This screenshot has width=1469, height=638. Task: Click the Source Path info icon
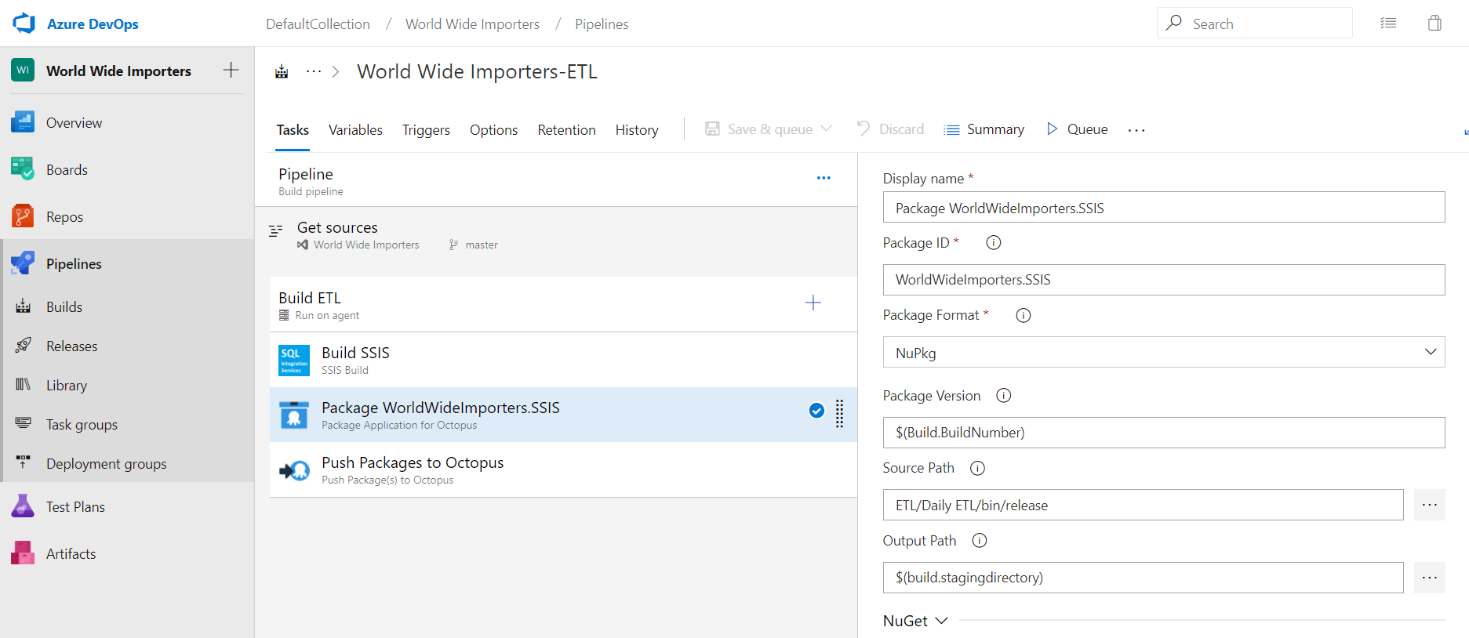(977, 468)
